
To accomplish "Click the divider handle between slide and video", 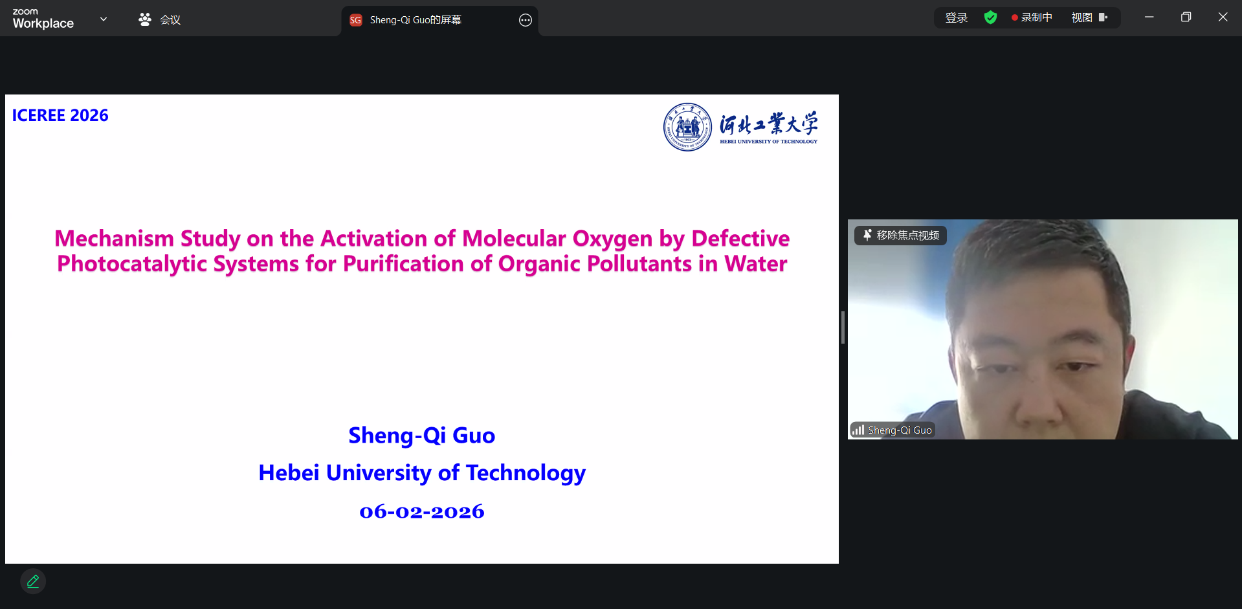I will (x=843, y=327).
